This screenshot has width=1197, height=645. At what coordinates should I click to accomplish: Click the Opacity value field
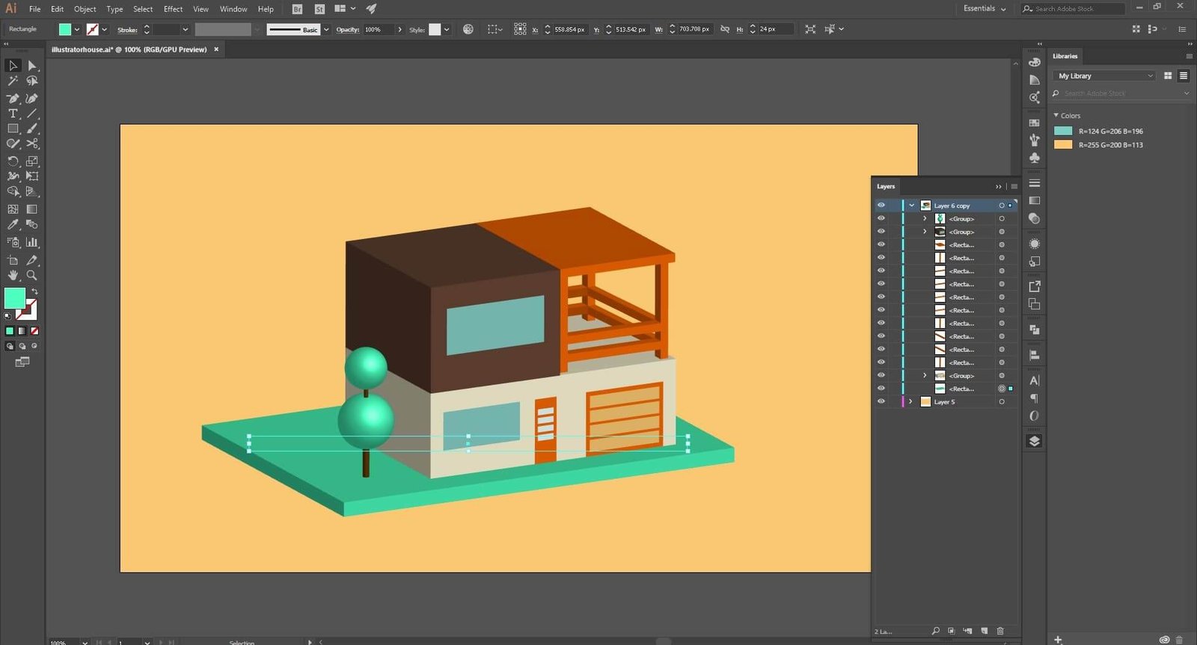pos(377,29)
